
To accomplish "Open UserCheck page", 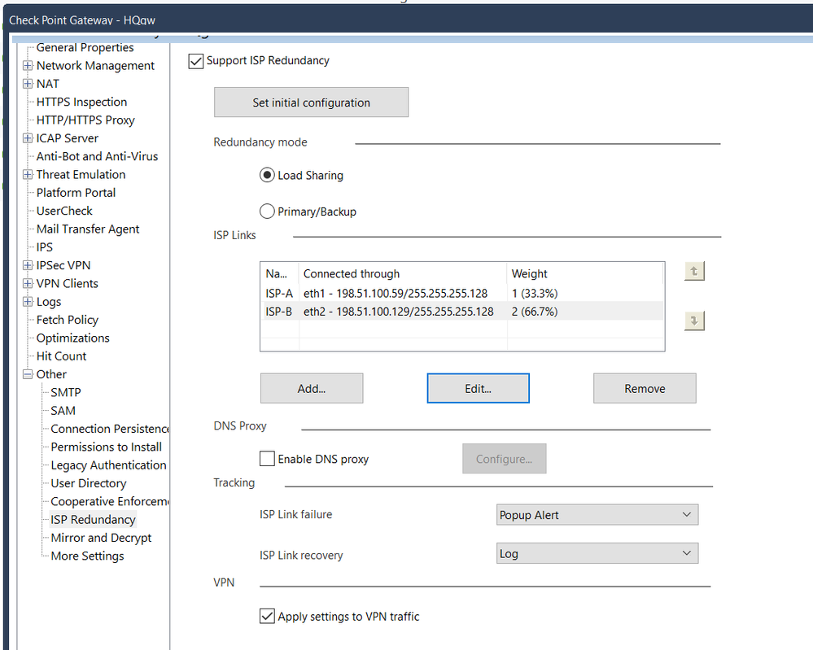I will (x=64, y=211).
